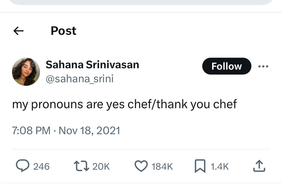Like the post with the heart icon

(x=141, y=166)
